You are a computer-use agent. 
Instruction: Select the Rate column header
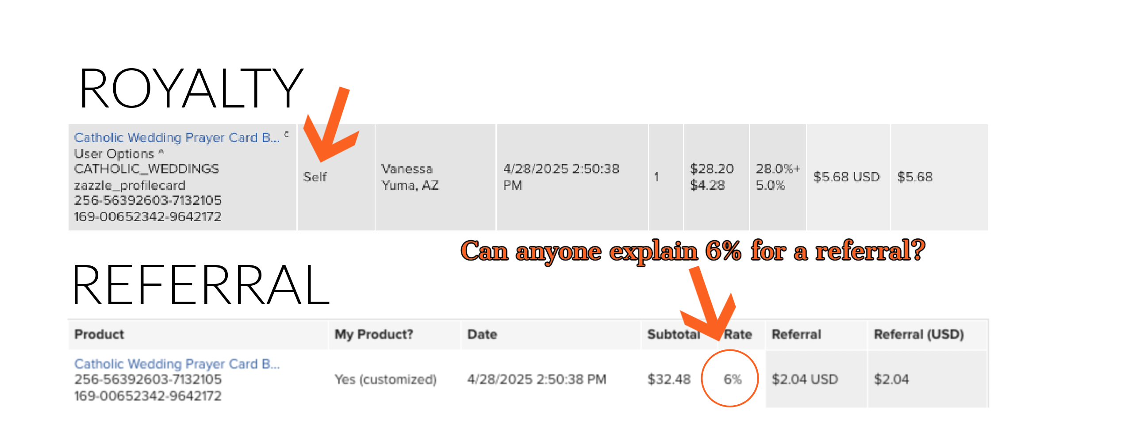(738, 334)
